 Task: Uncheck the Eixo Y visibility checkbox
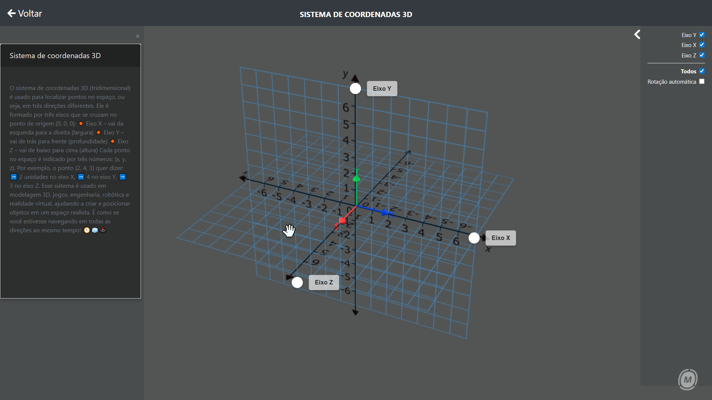[x=702, y=34]
